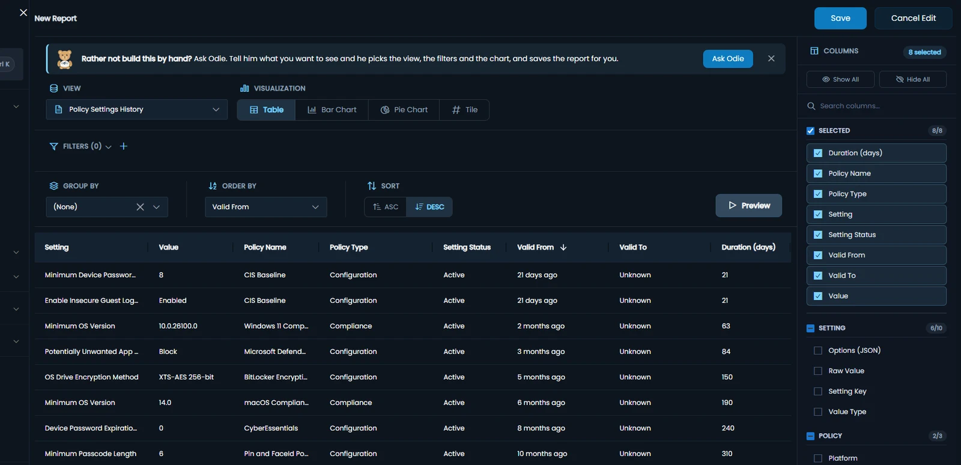
Task: Click the Valid From sort arrow
Action: (x=563, y=247)
